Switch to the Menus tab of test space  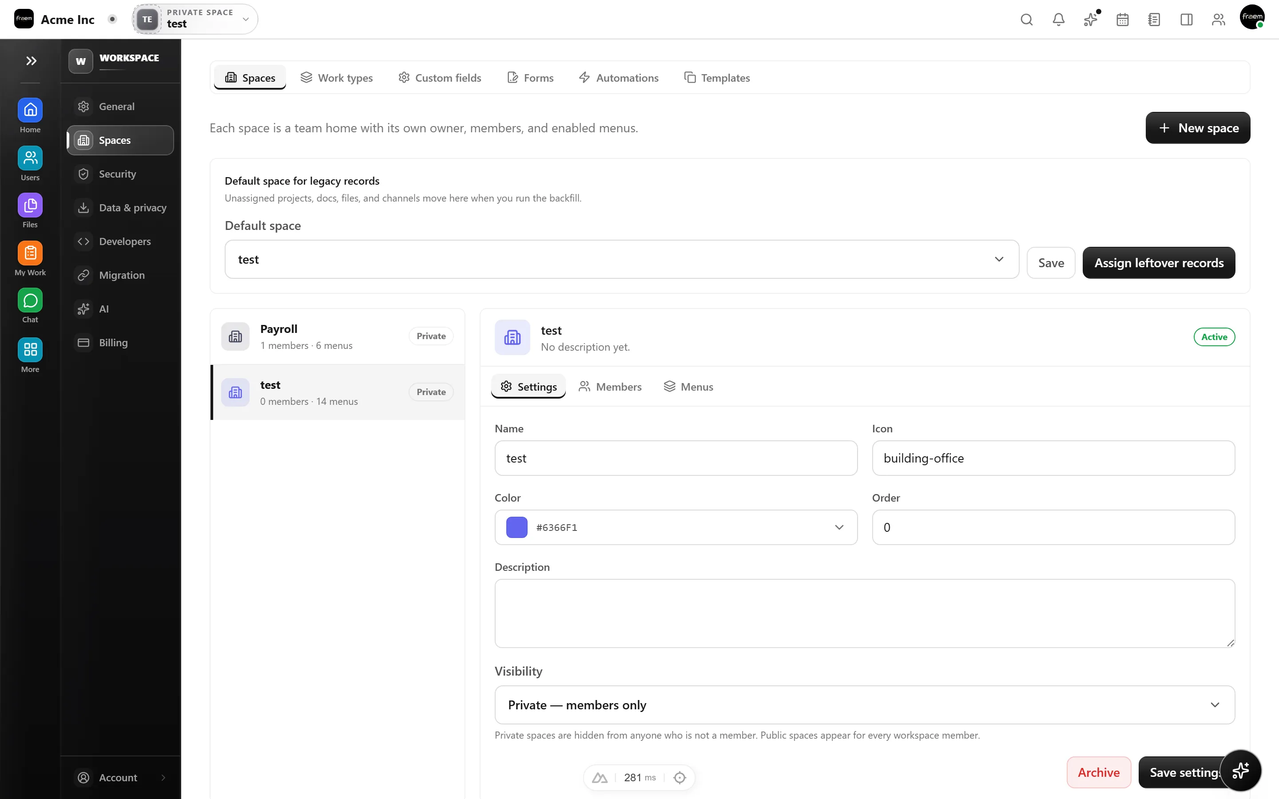688,386
